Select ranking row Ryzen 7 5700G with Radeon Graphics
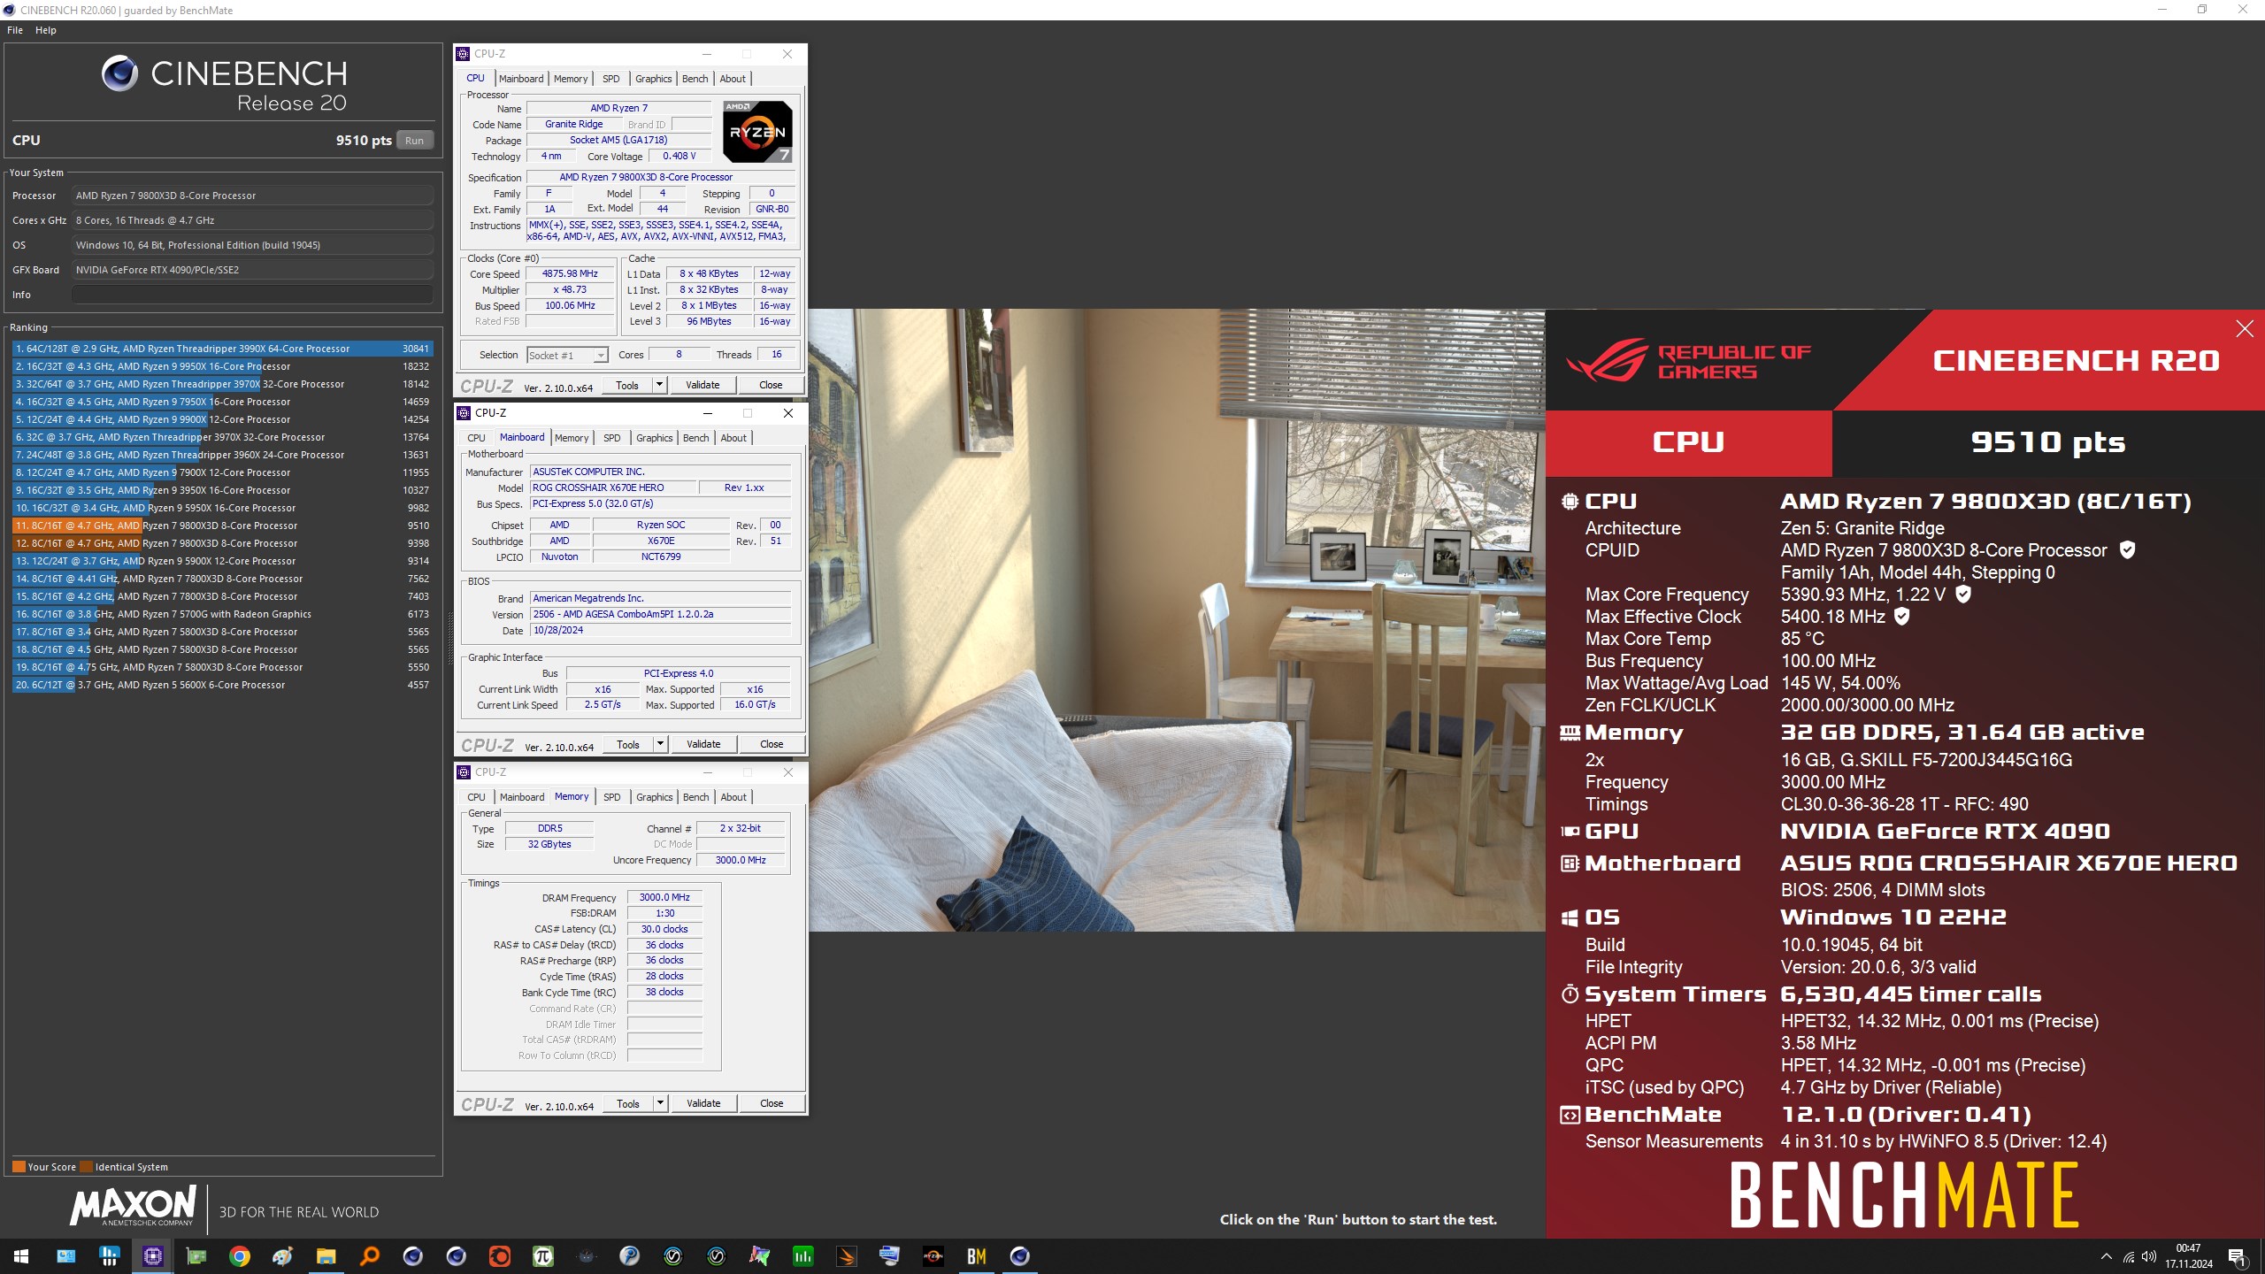The width and height of the screenshot is (2265, 1274). pos(222,614)
